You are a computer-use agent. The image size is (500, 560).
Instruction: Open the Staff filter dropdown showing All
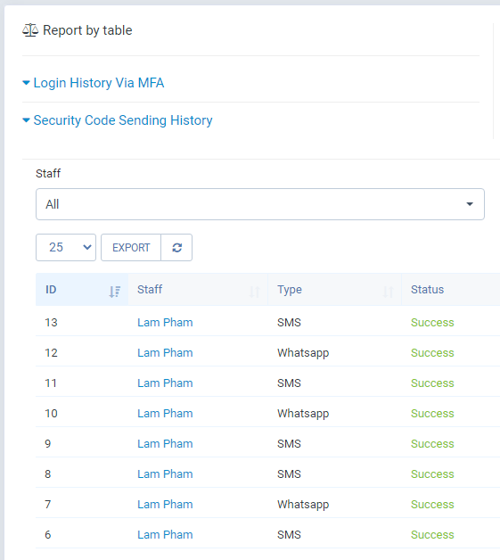tap(260, 204)
